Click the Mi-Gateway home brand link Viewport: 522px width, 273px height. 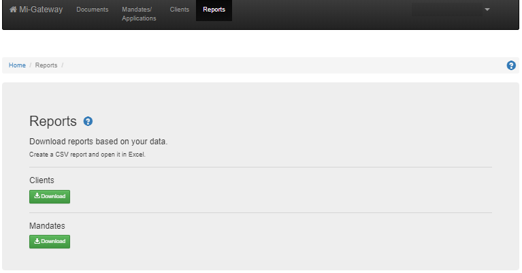pyautogui.click(x=36, y=10)
